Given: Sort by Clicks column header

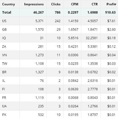Looking at the screenshot, I should point(56,4).
